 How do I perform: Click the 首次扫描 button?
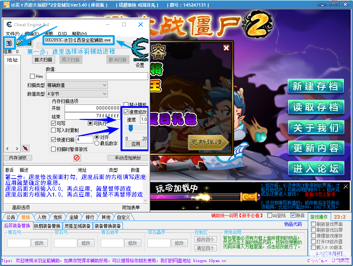[x=43, y=60]
